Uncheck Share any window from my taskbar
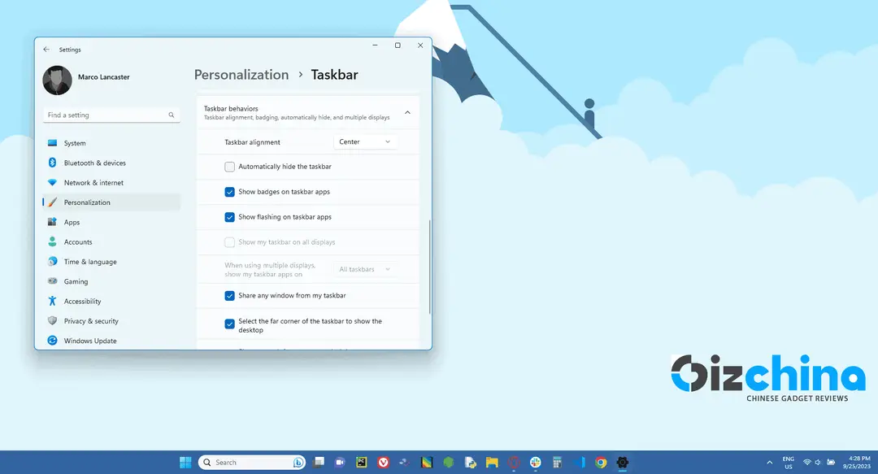878x474 pixels. pyautogui.click(x=229, y=295)
